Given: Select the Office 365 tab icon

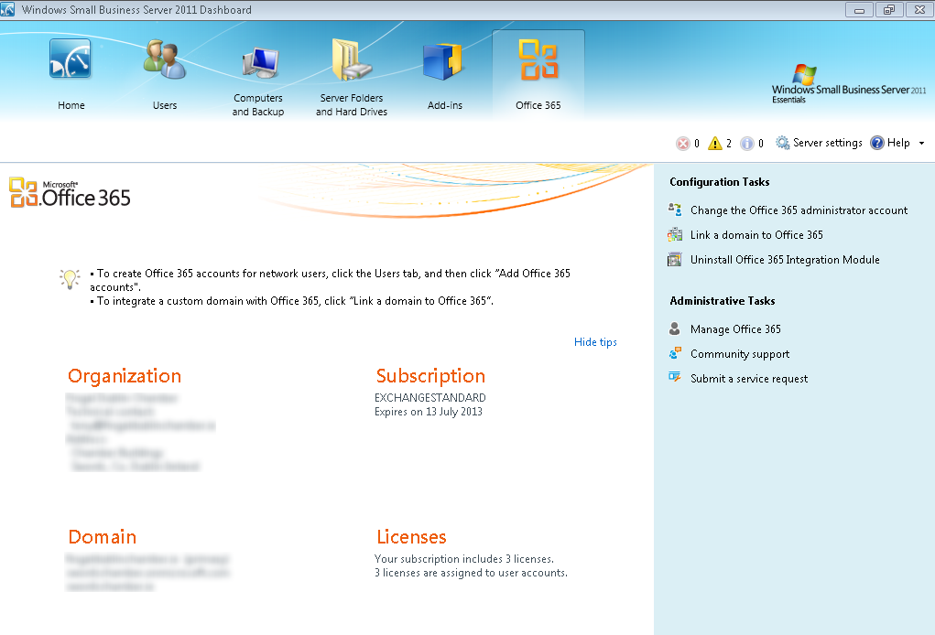Looking at the screenshot, I should (x=538, y=59).
